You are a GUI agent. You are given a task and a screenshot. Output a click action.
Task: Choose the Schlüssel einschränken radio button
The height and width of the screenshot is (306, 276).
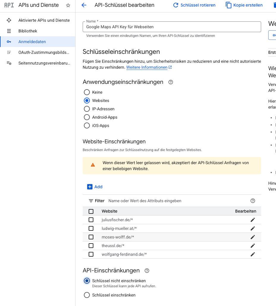(87, 295)
